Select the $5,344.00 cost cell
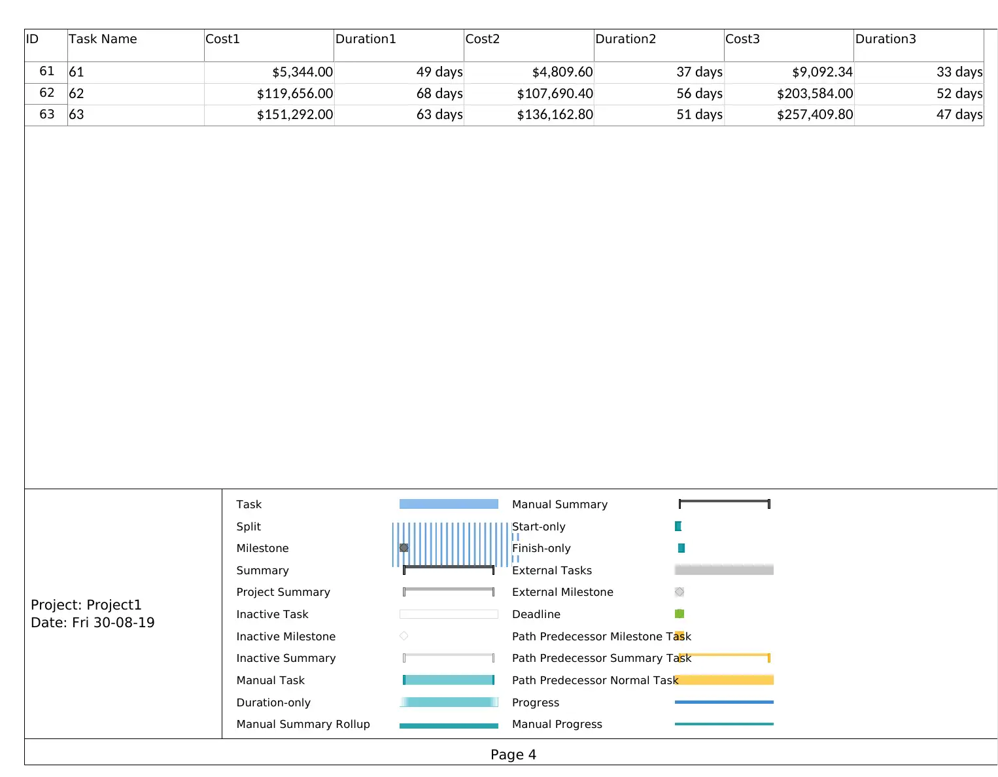 click(269, 72)
